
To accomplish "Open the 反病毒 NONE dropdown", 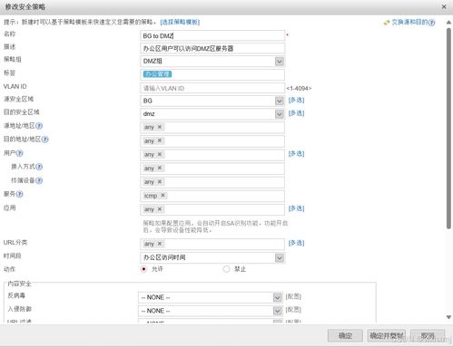I will tap(277, 297).
